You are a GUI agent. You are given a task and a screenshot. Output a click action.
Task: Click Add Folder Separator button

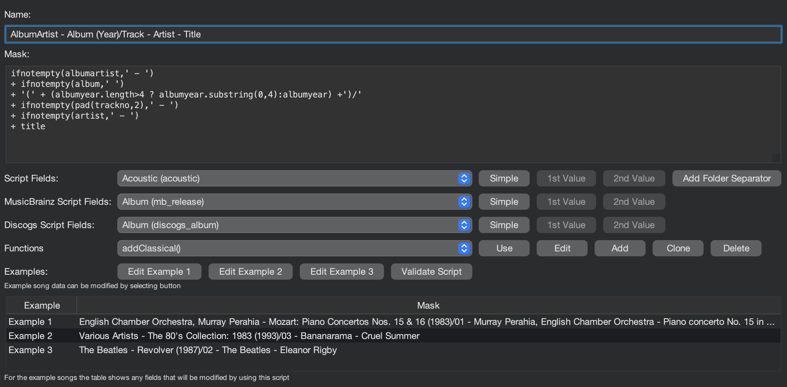point(727,178)
